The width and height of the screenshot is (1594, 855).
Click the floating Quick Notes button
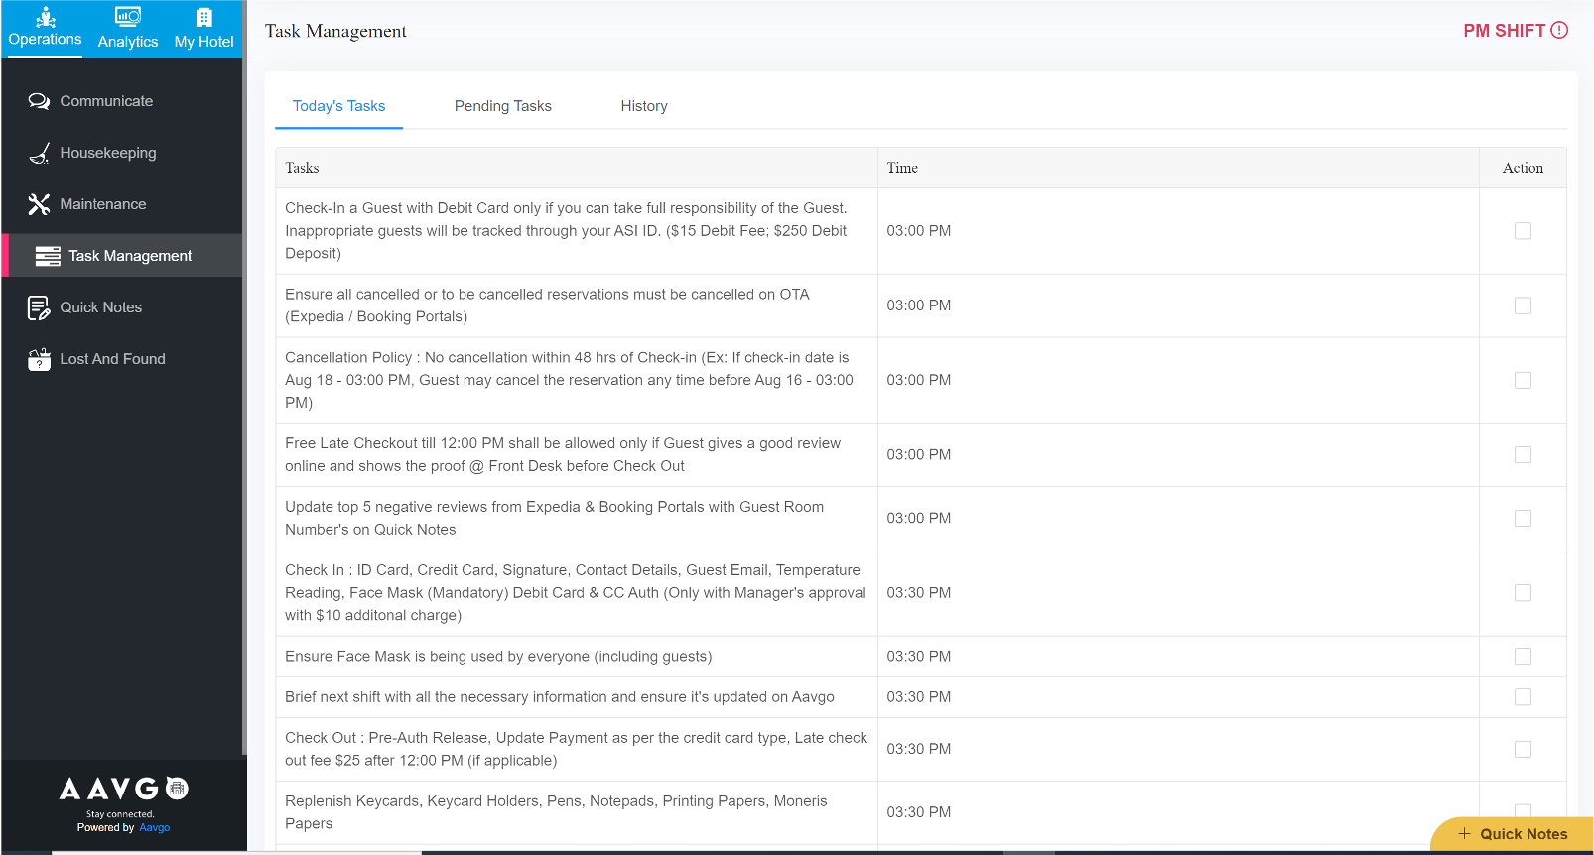point(1513,834)
